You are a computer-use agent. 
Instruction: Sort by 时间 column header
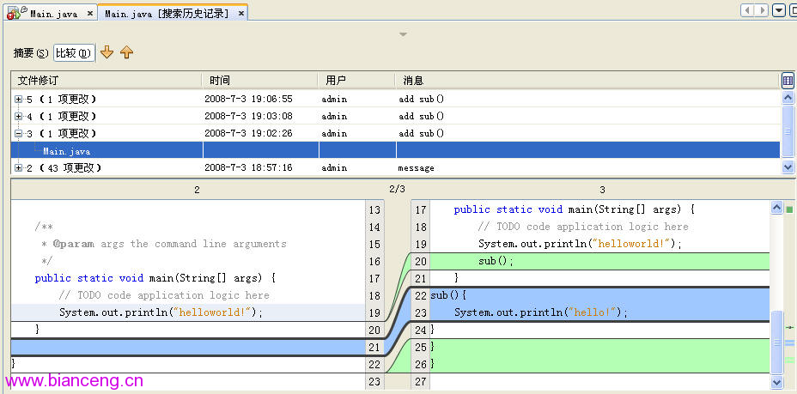point(261,80)
